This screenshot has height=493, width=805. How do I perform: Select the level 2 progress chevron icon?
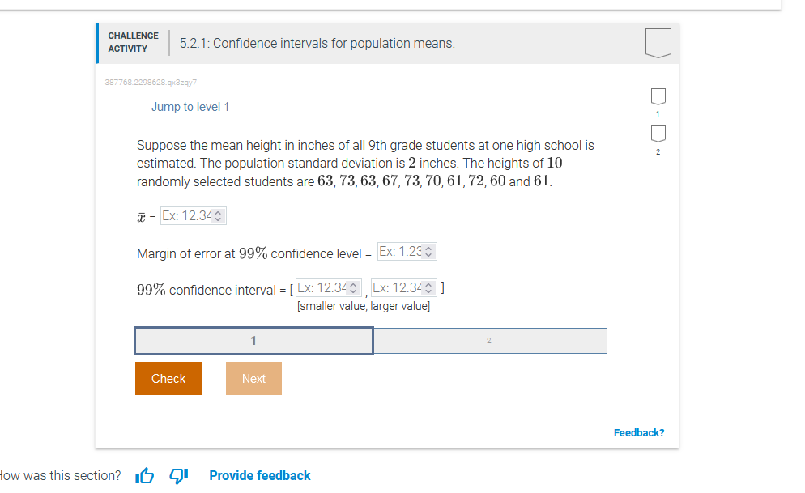658,132
